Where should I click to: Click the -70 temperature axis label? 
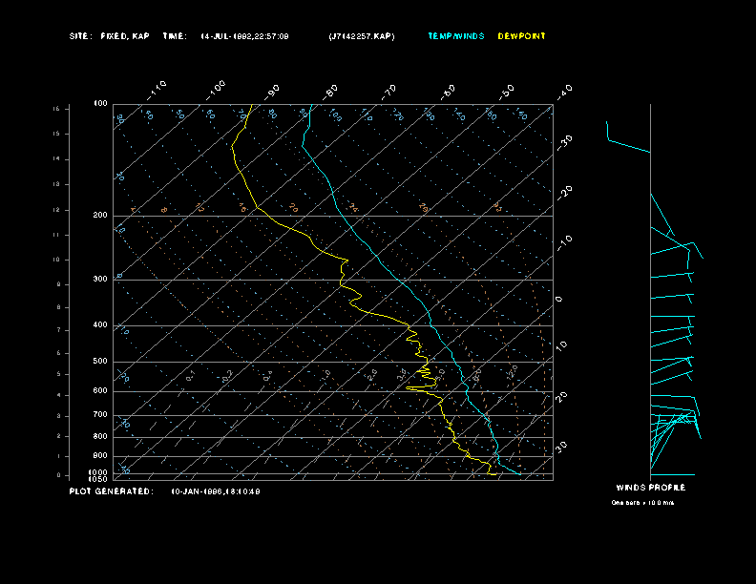click(388, 92)
